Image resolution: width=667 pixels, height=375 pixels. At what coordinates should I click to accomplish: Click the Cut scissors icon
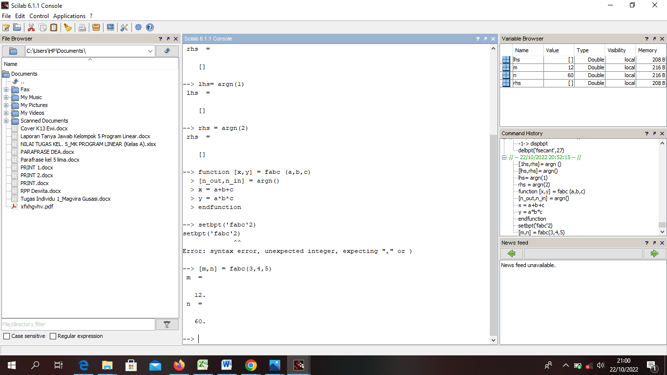coord(31,27)
